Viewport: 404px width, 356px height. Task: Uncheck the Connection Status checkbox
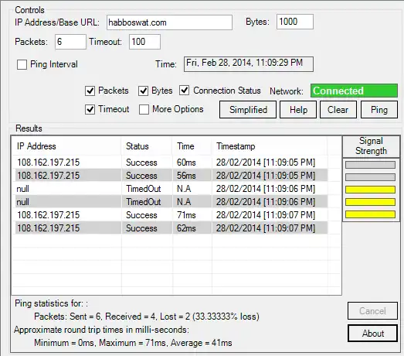tap(184, 91)
